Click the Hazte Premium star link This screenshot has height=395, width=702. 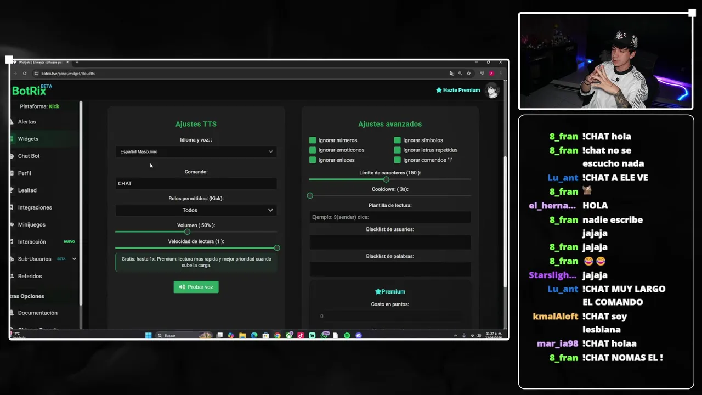[x=458, y=90]
